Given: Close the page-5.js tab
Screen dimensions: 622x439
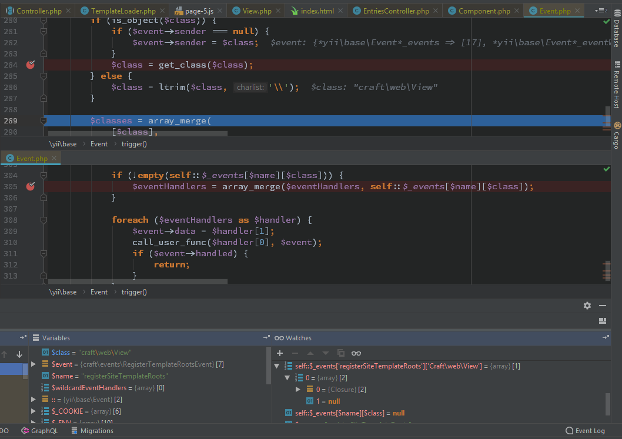Looking at the screenshot, I should coord(220,11).
